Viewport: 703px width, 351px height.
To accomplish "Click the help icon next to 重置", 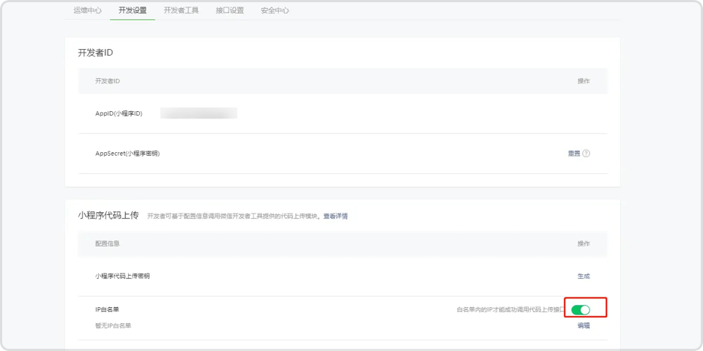I will (586, 154).
